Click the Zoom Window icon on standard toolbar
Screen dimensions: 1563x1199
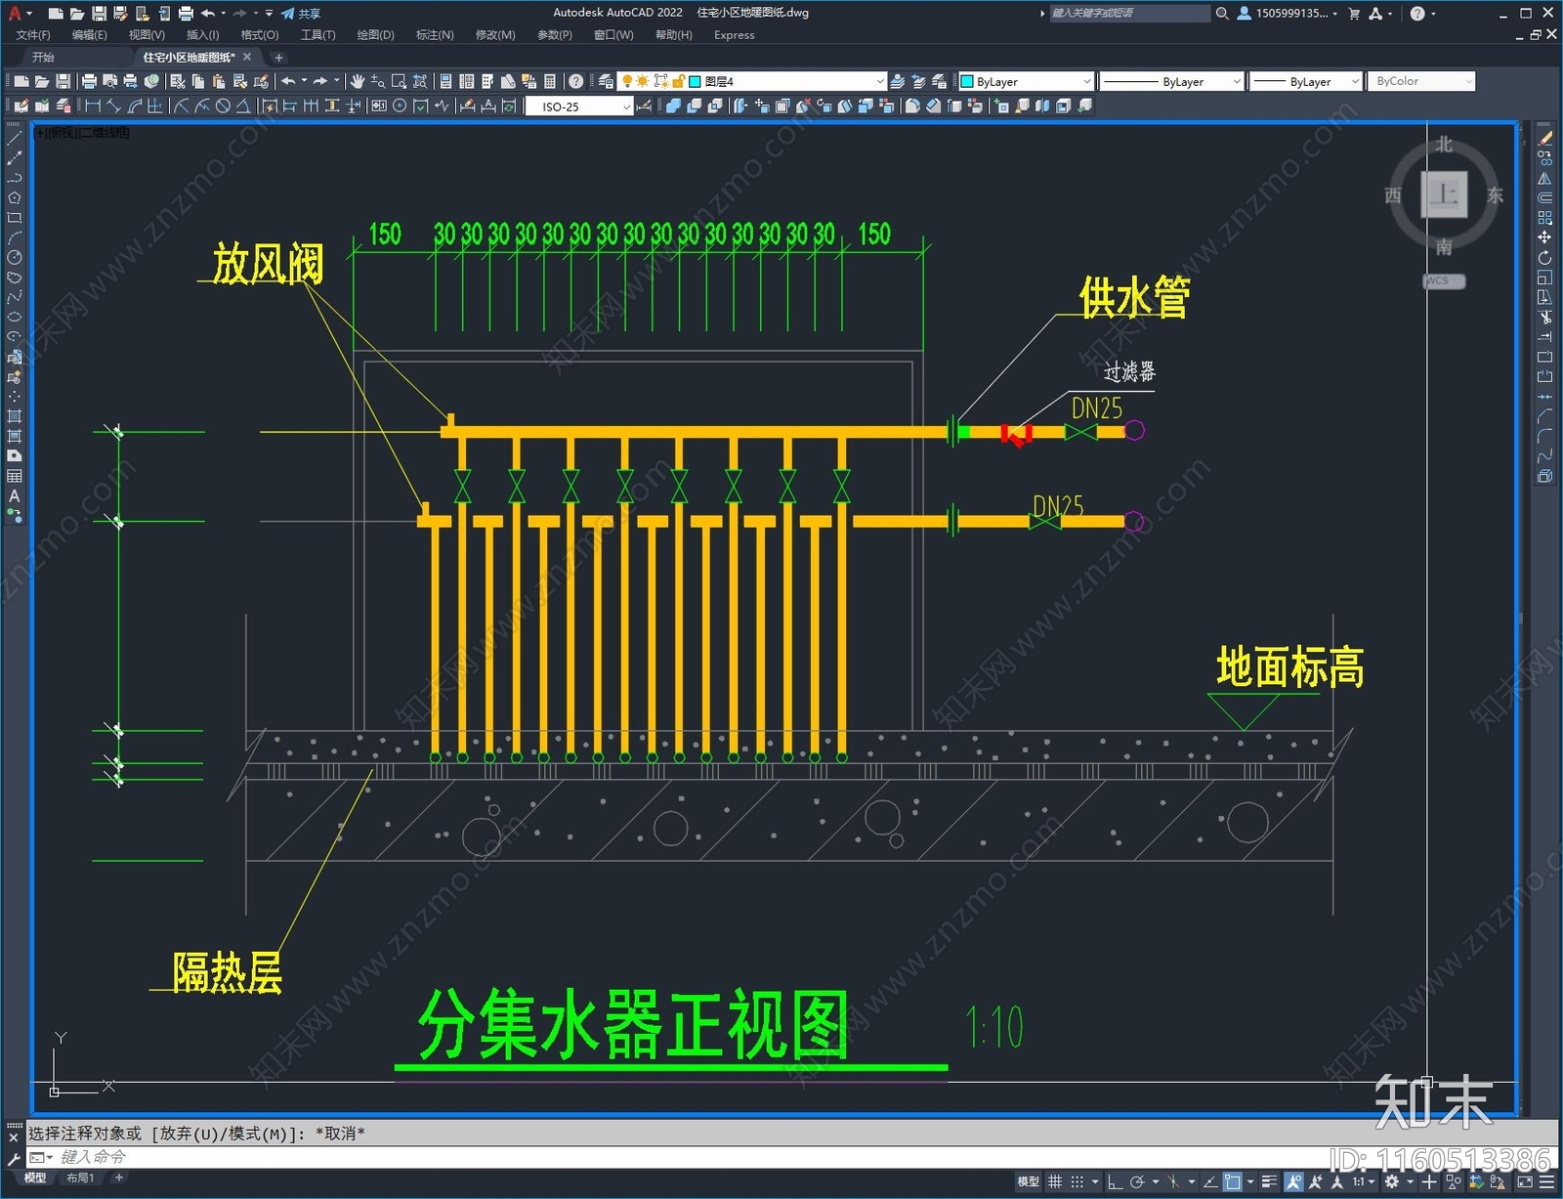(399, 81)
